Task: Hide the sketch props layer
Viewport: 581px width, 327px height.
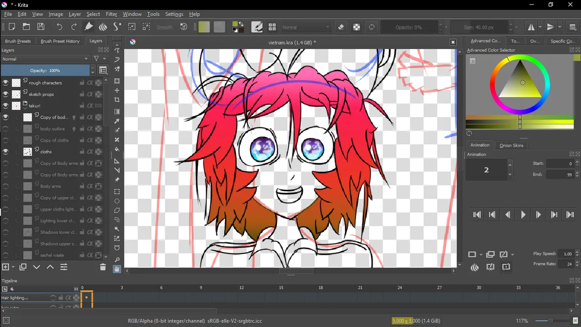Action: [x=5, y=94]
